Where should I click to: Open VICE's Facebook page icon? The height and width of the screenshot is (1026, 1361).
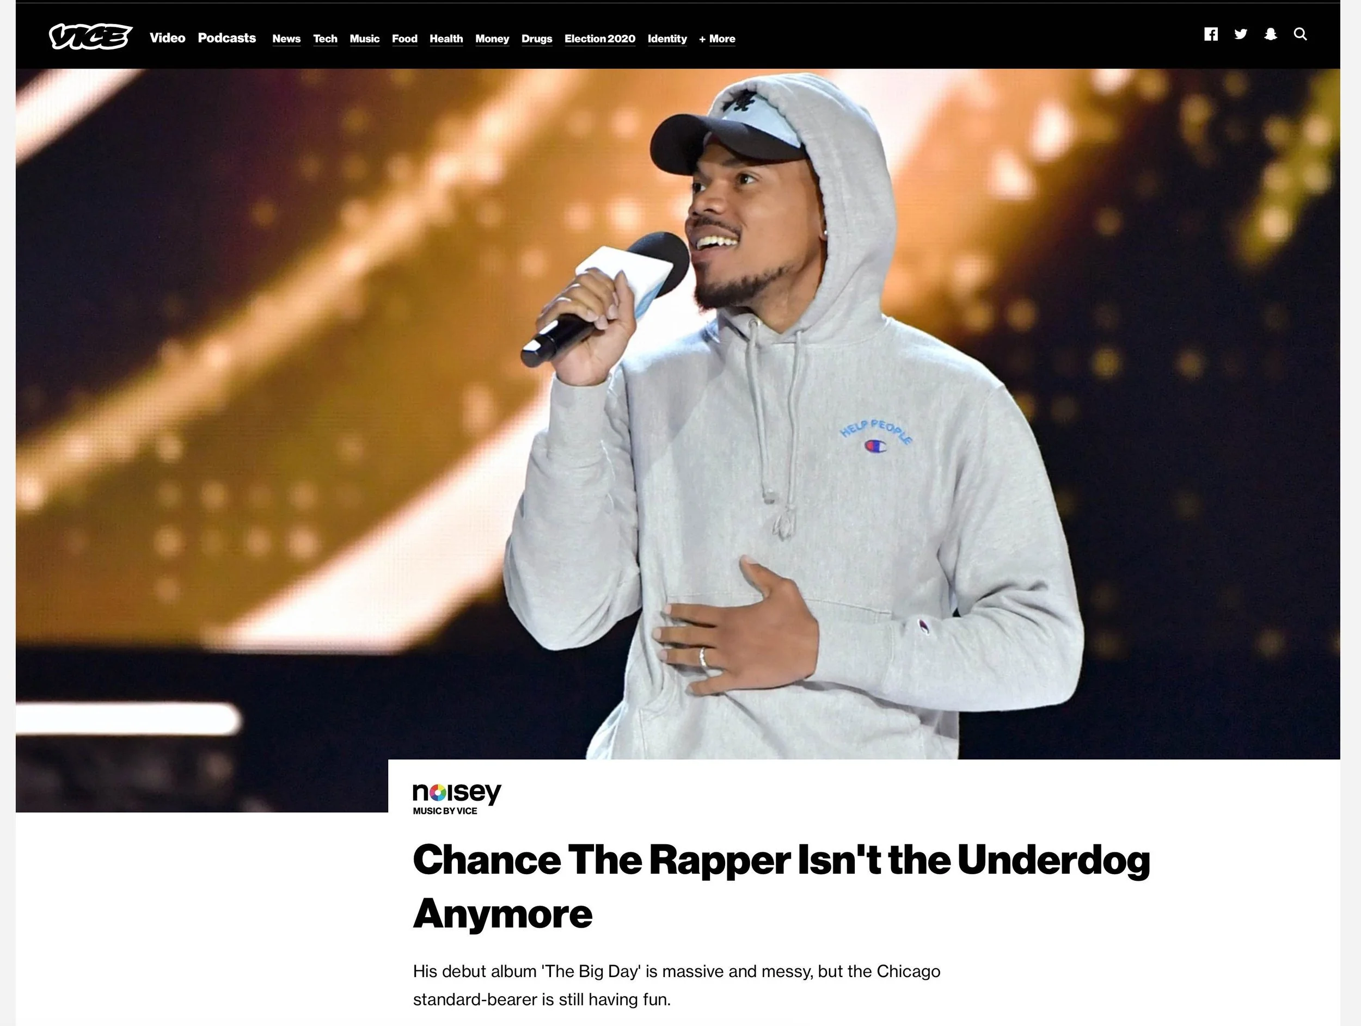1211,34
